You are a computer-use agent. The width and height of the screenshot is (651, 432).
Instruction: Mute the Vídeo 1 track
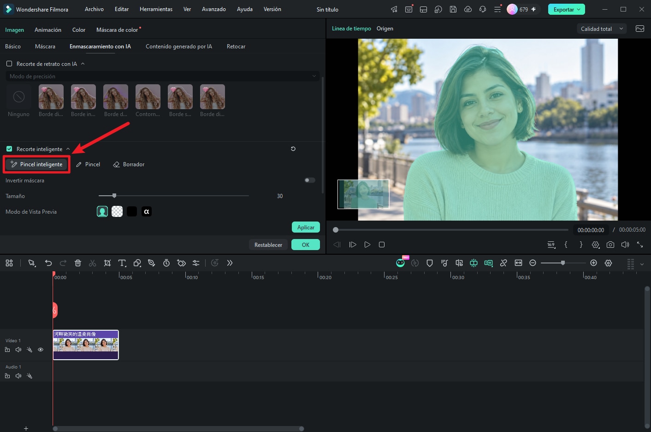18,350
